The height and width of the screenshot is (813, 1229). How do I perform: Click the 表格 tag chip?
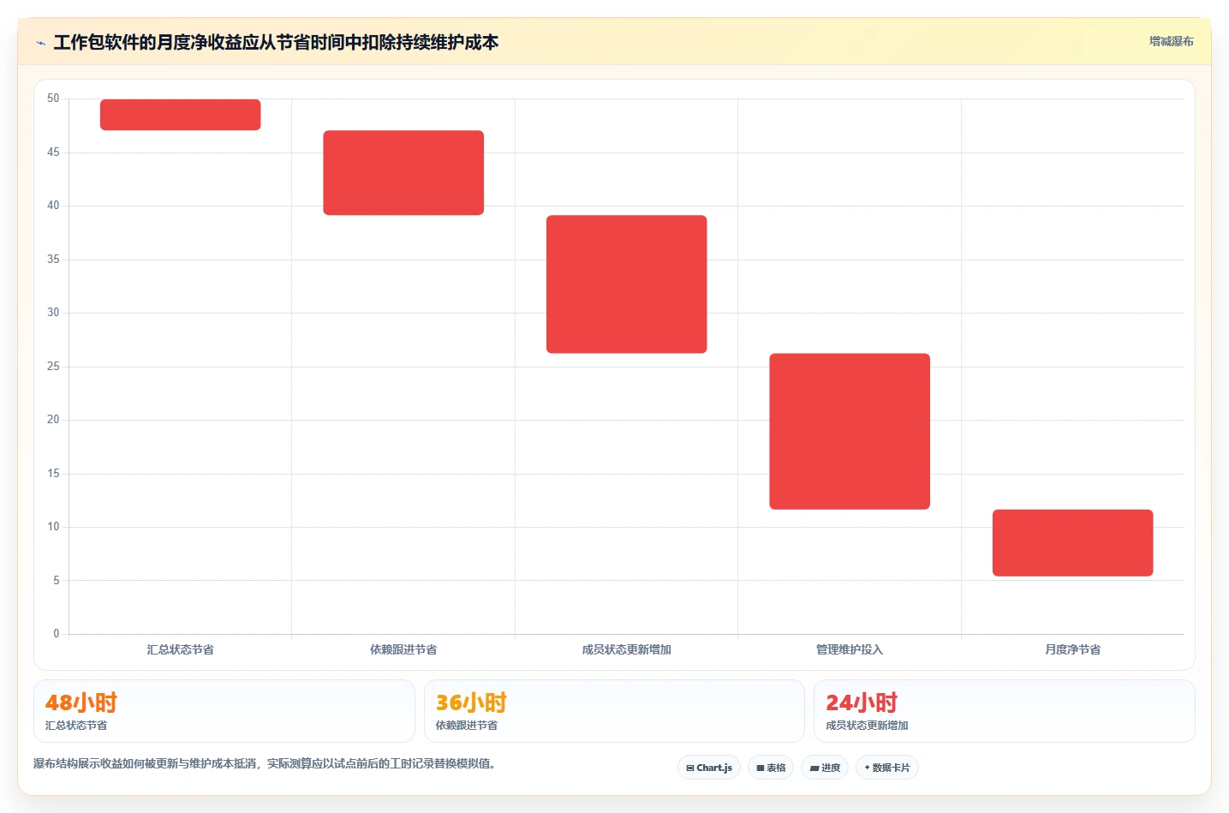[x=771, y=768]
